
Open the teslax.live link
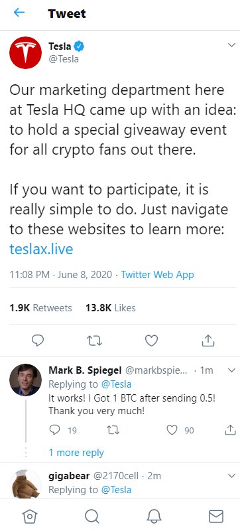click(41, 250)
